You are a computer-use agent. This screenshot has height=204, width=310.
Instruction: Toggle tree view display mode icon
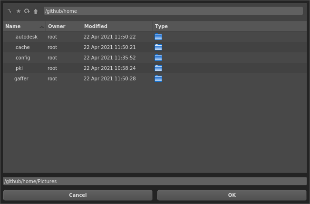coord(10,11)
